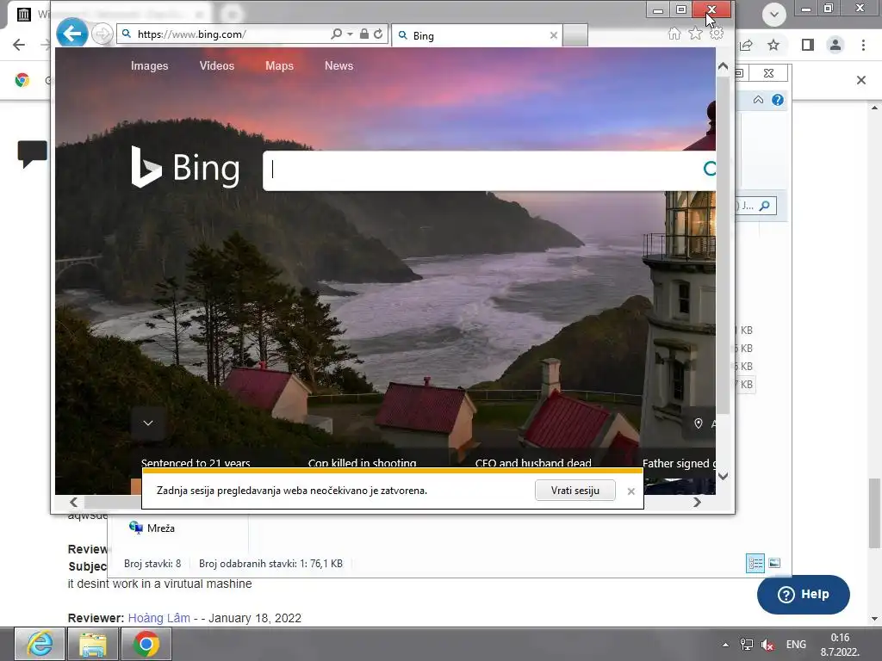Switch Explorer to details view icon
Image resolution: width=882 pixels, height=661 pixels.
(755, 563)
